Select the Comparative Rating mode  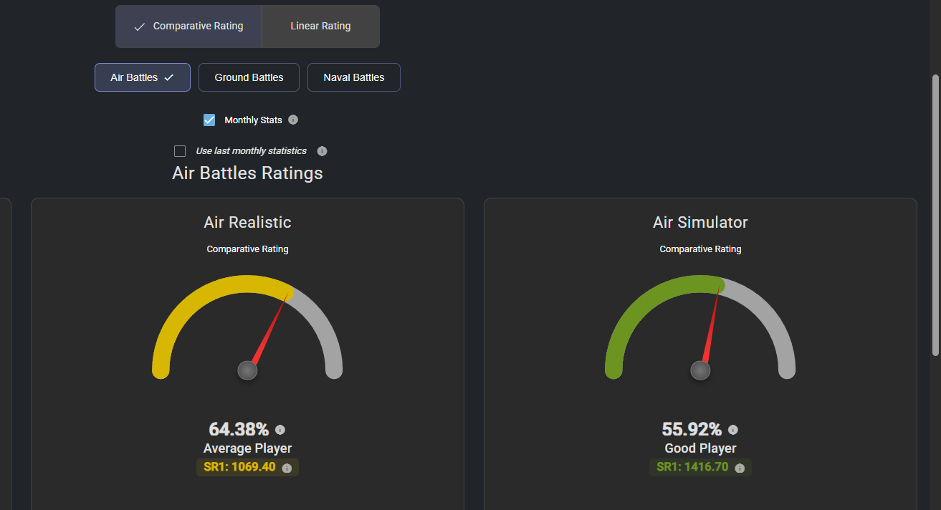tap(189, 27)
